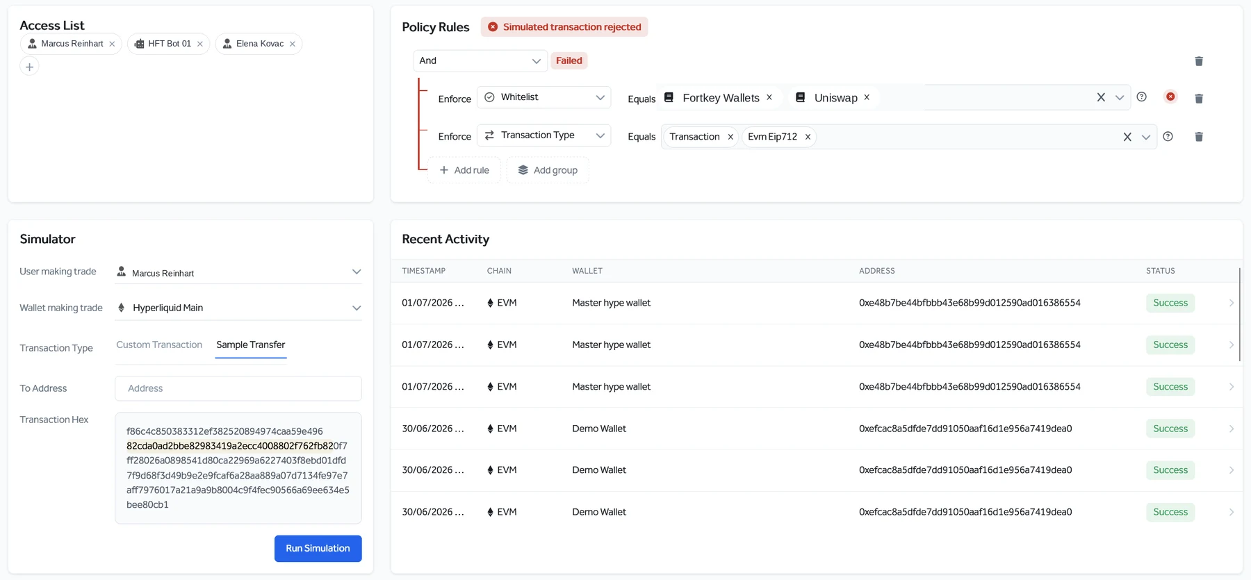This screenshot has width=1251, height=580.
Task: Click the ADDRESS column header
Action: click(877, 271)
